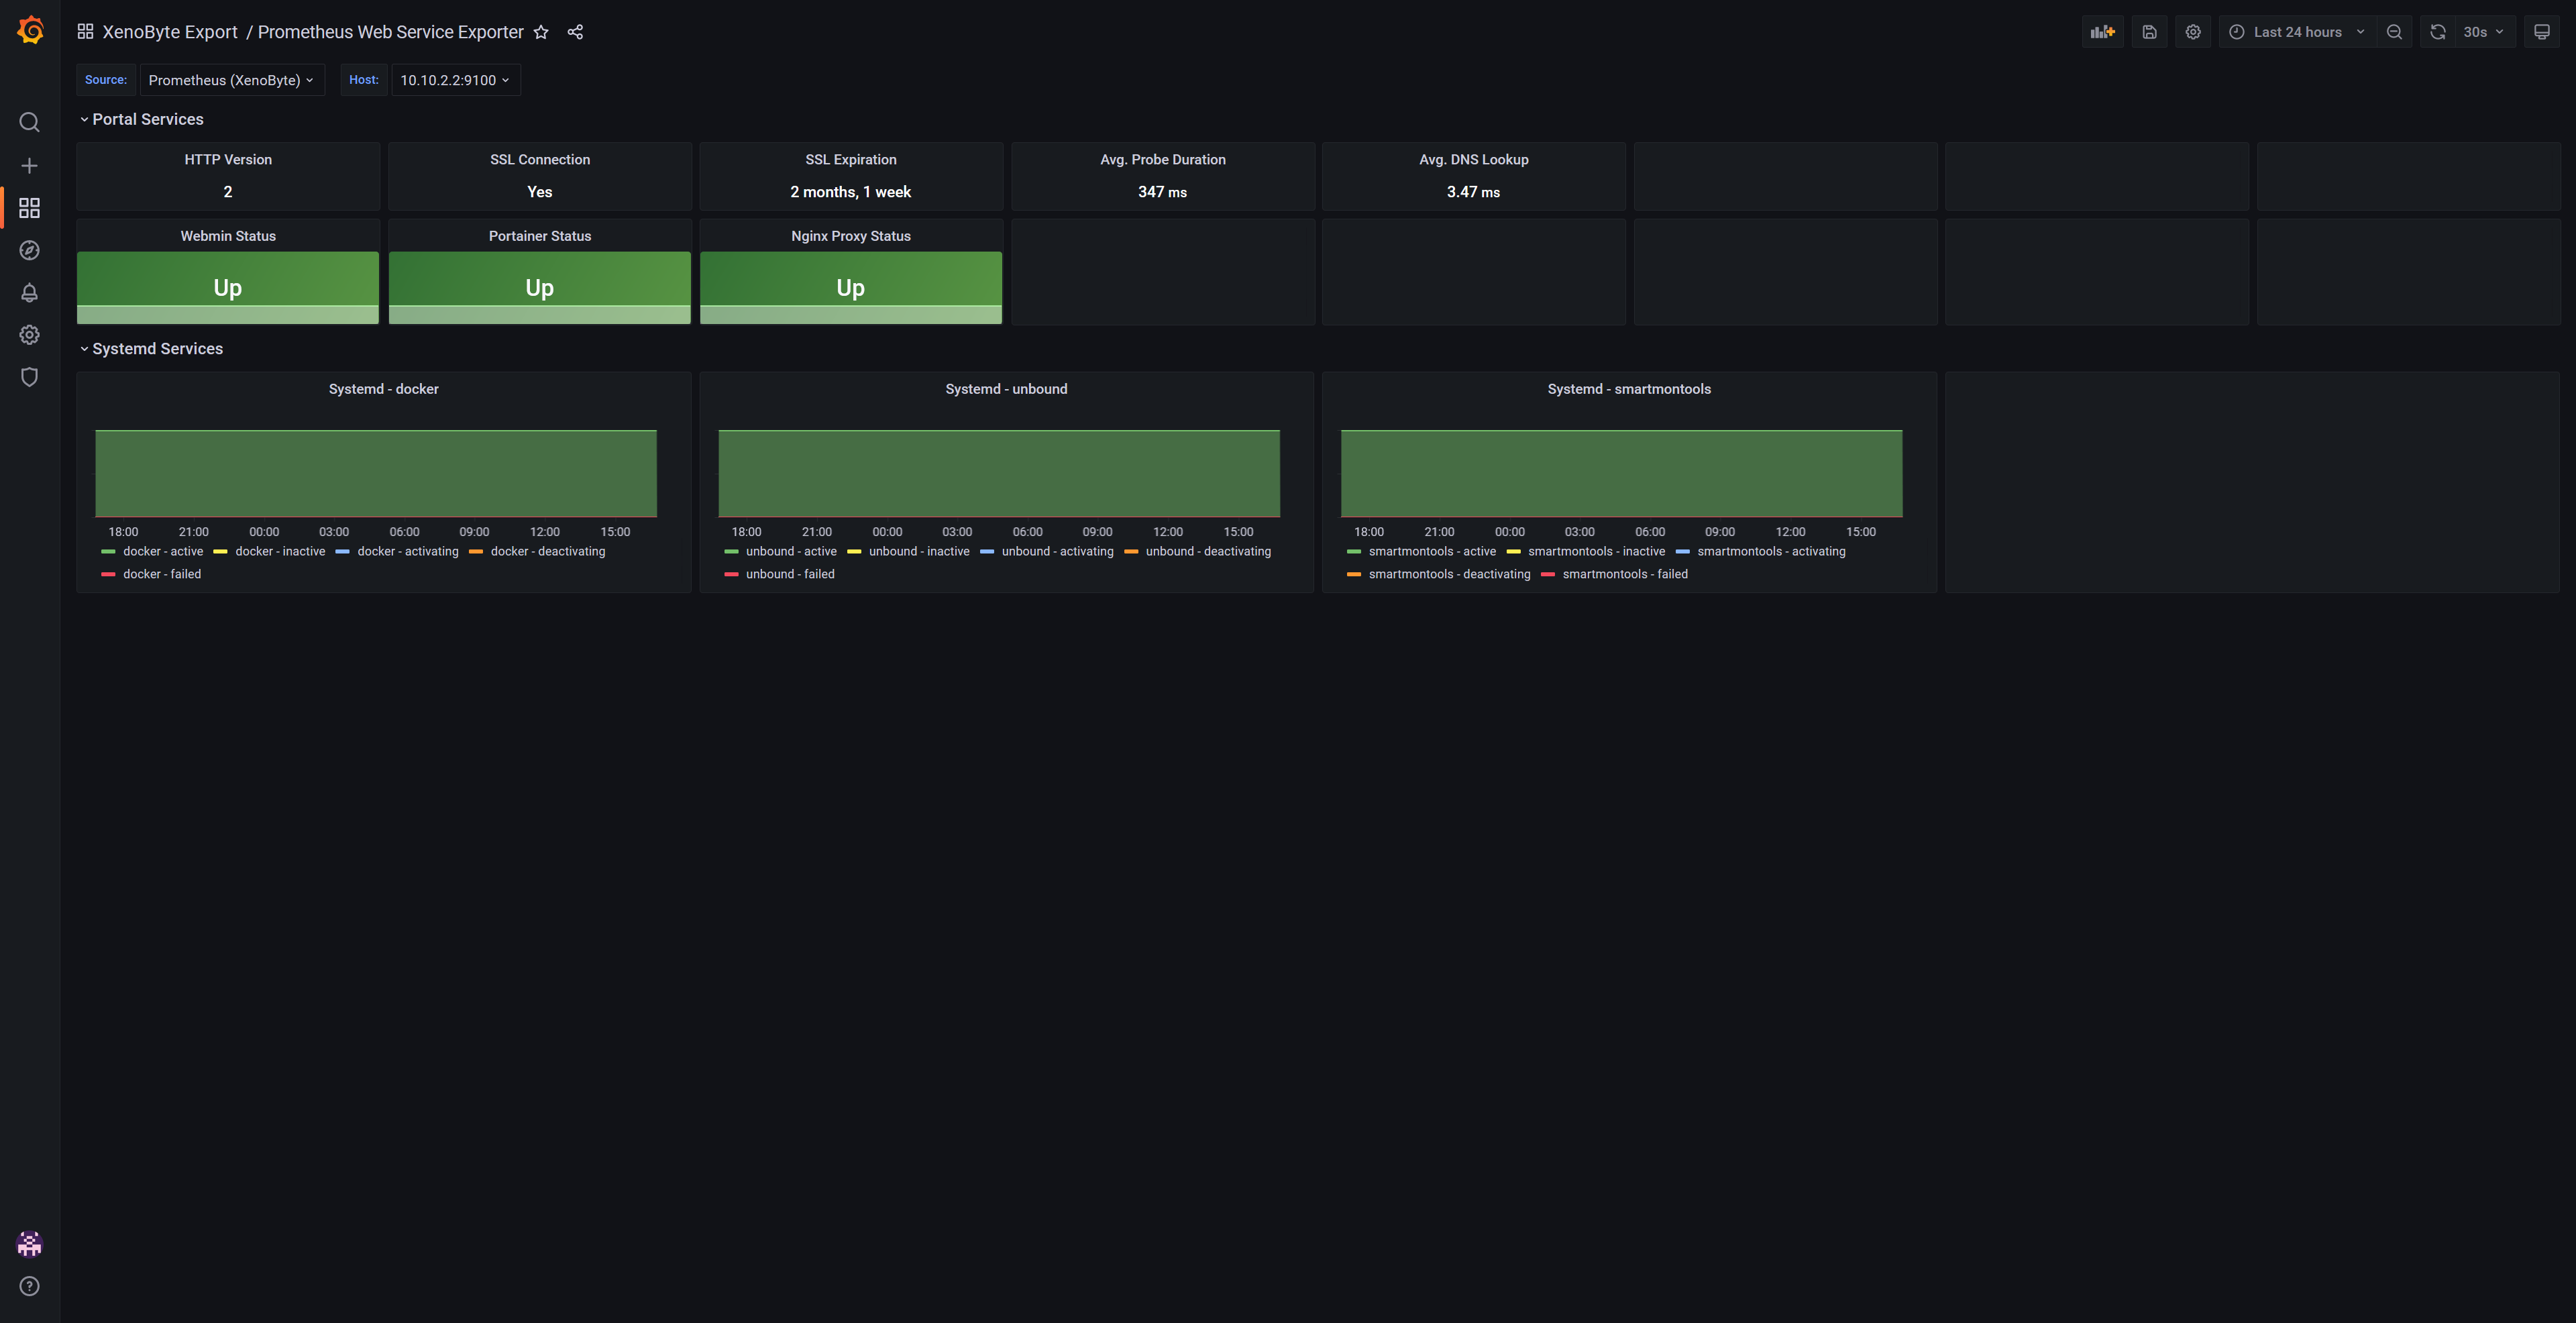Open the search icon in sidebar
This screenshot has width=2576, height=1323.
(x=29, y=122)
